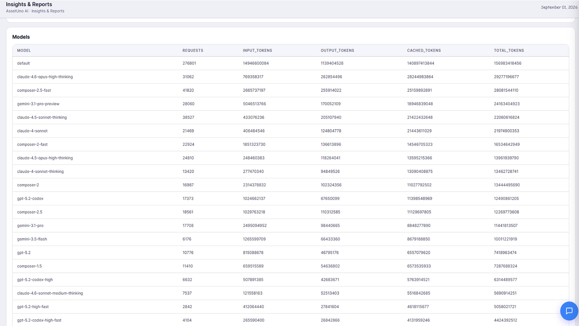Image resolution: width=579 pixels, height=326 pixels.
Task: Select the gemini-3.5-flash model name
Action: click(x=32, y=239)
